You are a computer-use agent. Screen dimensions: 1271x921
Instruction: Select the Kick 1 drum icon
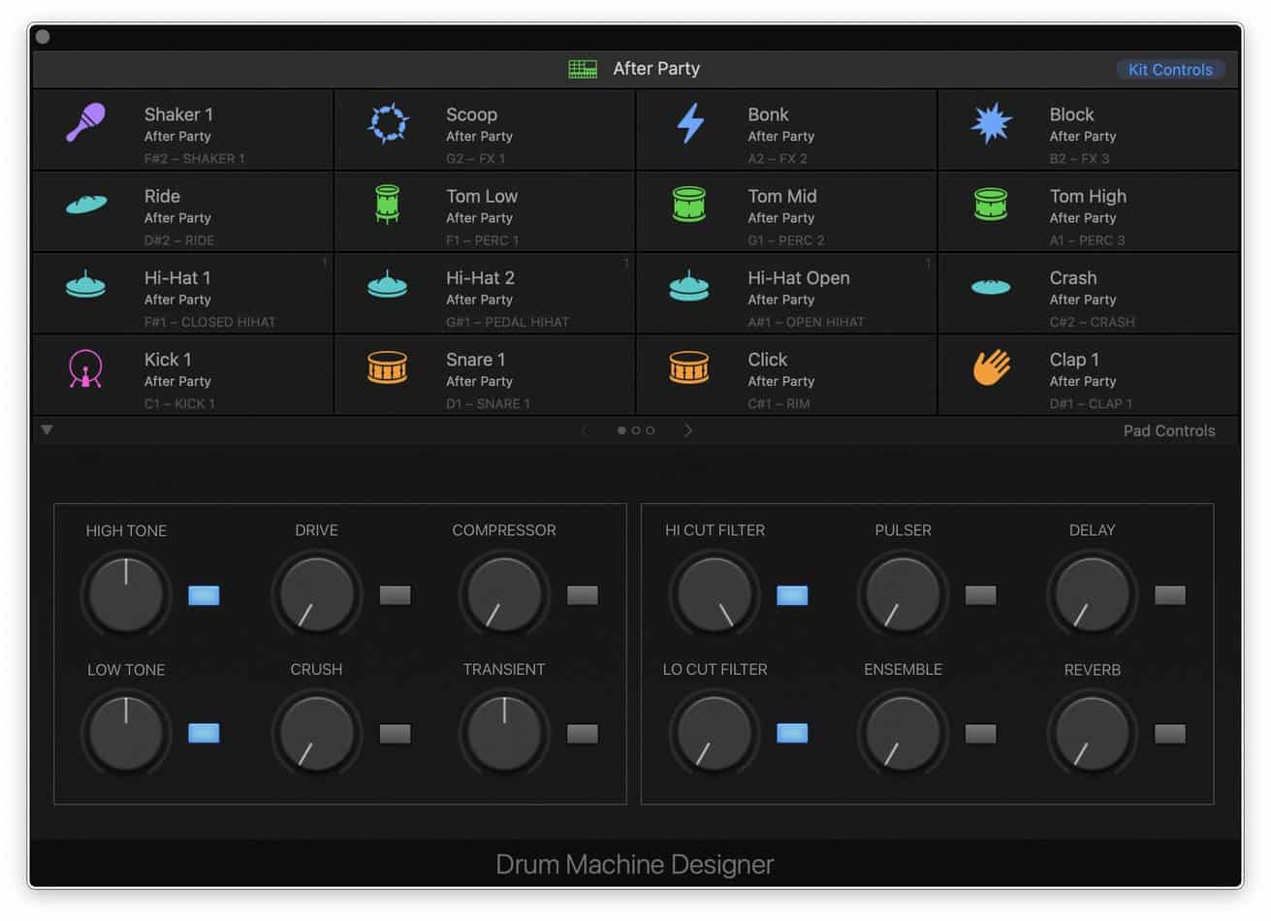tap(85, 368)
